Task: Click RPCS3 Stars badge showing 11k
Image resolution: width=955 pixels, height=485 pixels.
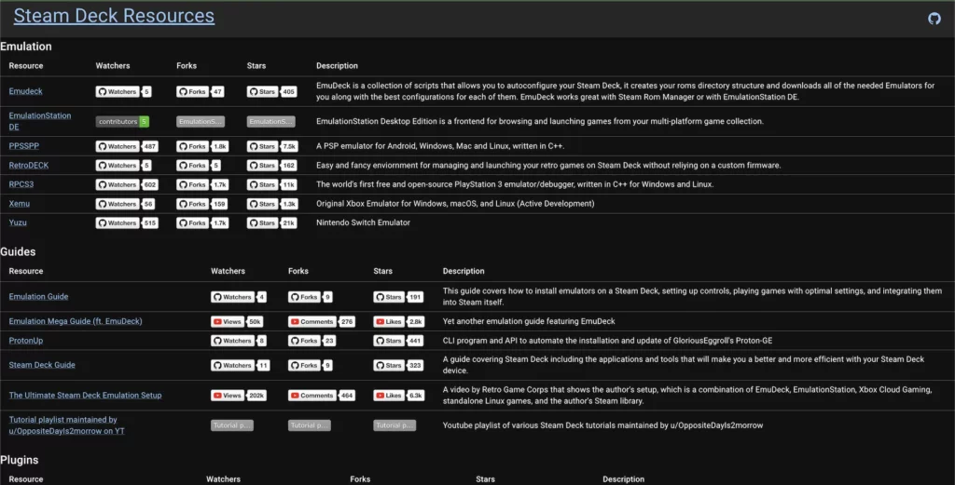Action: coord(271,184)
